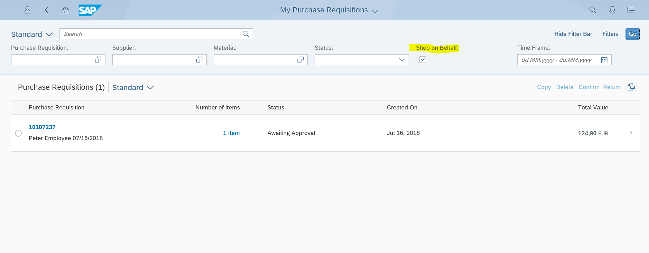Click the export to spreadsheet icon
This screenshot has height=253, width=649.
631,87
